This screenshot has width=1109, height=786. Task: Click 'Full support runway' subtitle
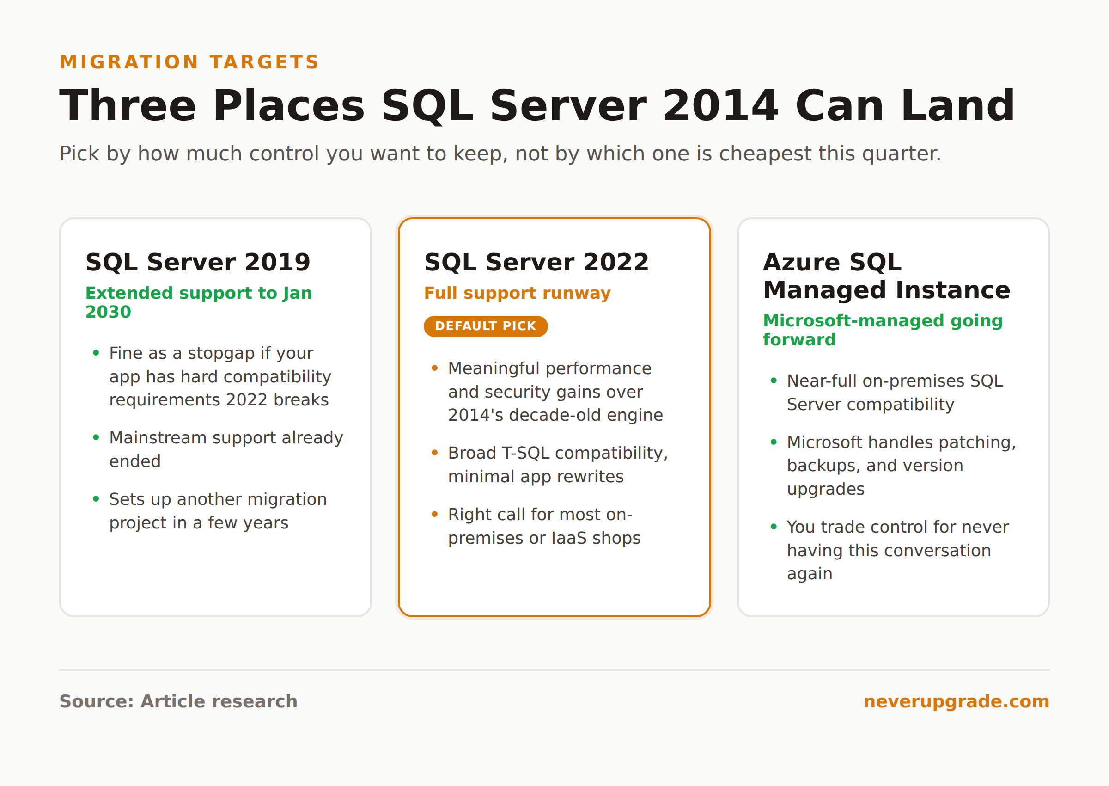coord(517,293)
